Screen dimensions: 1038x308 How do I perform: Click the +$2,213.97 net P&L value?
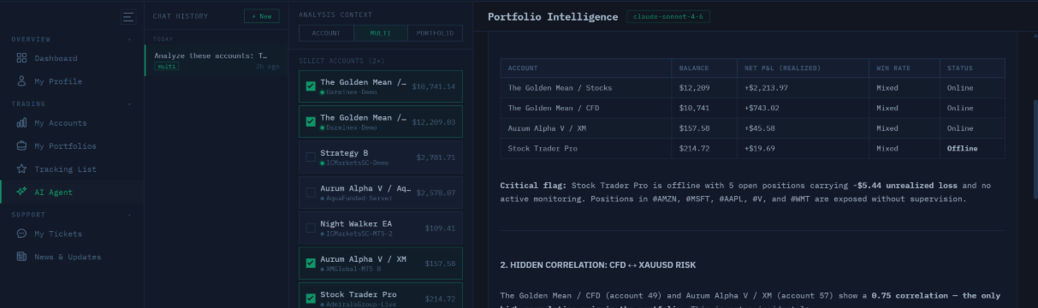[766, 87]
